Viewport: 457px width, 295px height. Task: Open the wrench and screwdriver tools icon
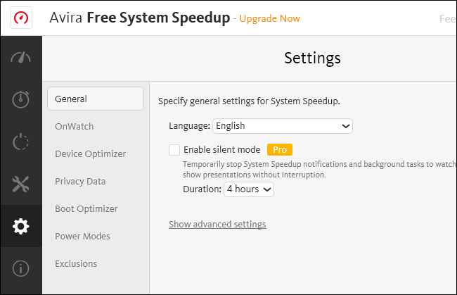pyautogui.click(x=21, y=184)
